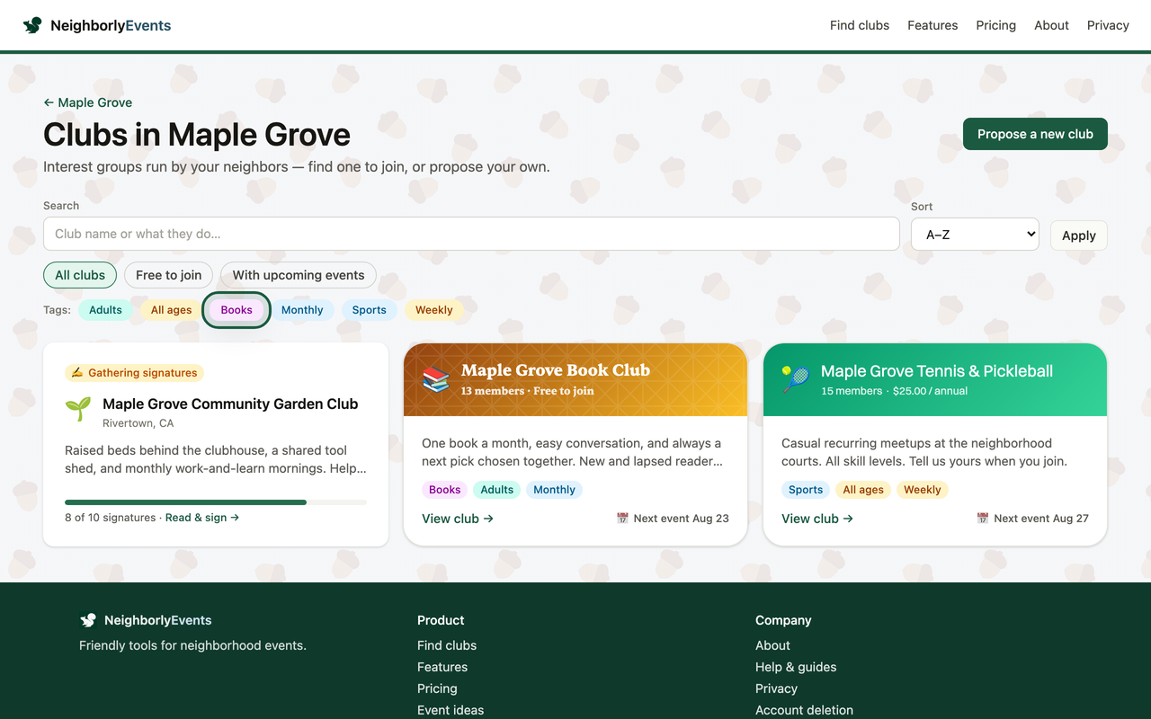Open About in the top navigation
Image resolution: width=1151 pixels, height=719 pixels.
click(1051, 25)
